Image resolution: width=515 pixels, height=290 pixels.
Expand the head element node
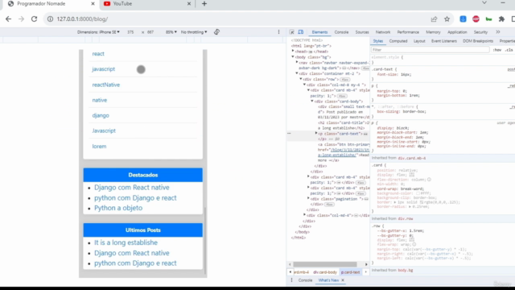[293, 52]
